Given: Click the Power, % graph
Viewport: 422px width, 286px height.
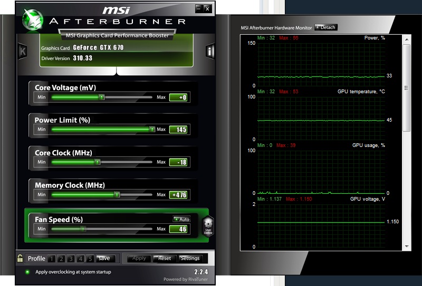Looking at the screenshot, I should click(x=321, y=64).
